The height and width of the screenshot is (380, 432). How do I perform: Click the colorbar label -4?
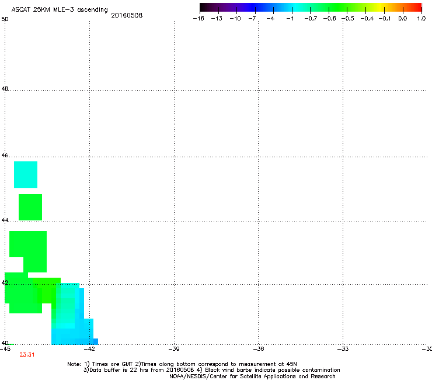point(270,19)
